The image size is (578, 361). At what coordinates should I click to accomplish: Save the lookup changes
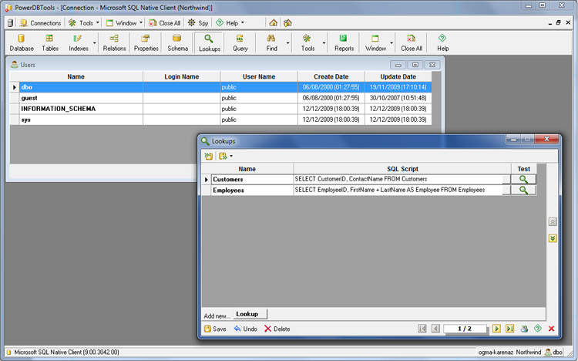(x=215, y=329)
